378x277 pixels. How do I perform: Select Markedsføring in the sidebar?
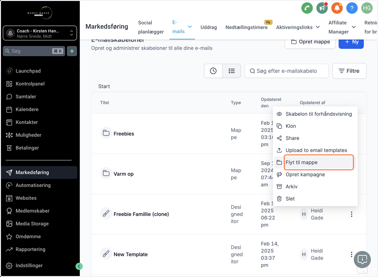click(x=39, y=172)
